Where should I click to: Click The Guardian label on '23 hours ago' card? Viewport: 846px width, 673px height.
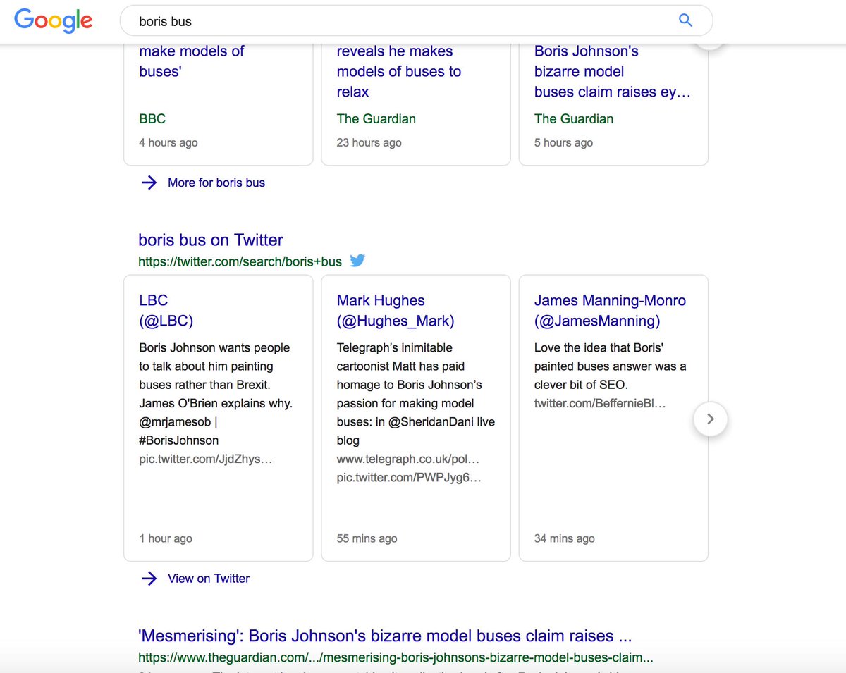pos(376,118)
